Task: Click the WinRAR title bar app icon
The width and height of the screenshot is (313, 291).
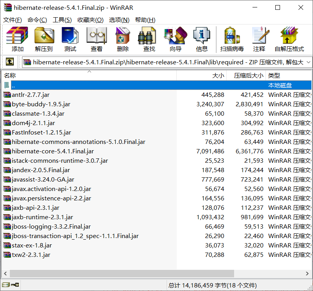Action: pos(8,7)
